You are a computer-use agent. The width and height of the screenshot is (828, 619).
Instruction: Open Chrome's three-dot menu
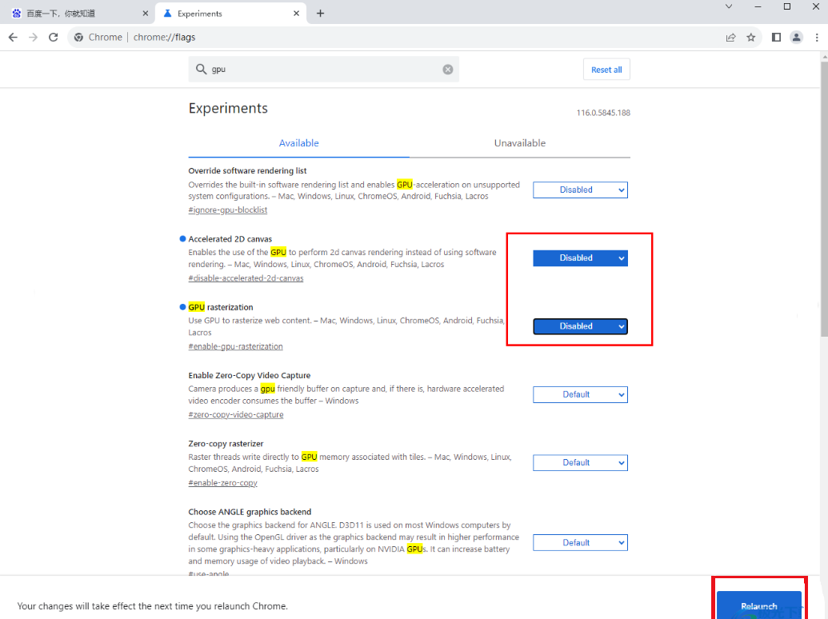(x=817, y=38)
